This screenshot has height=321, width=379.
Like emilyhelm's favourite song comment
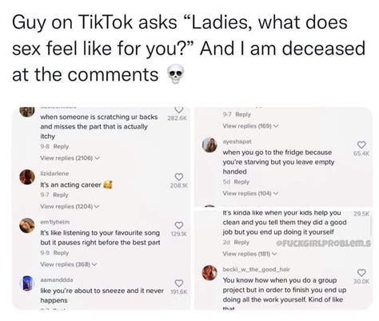click(179, 225)
